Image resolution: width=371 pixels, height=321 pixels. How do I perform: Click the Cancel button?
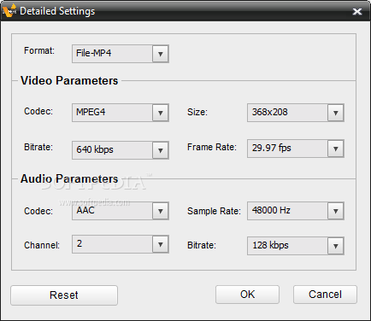[325, 295]
